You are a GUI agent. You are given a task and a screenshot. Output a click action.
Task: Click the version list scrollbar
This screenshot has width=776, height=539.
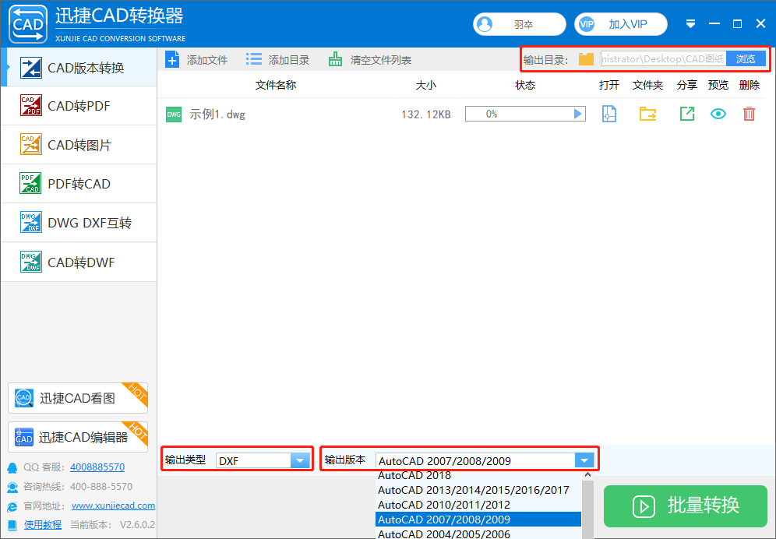(587, 510)
